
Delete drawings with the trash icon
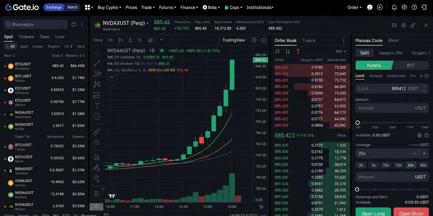pos(97,193)
